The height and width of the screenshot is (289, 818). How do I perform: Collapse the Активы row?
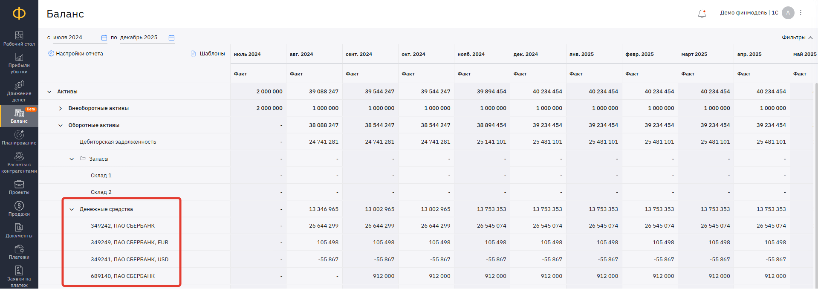point(49,92)
